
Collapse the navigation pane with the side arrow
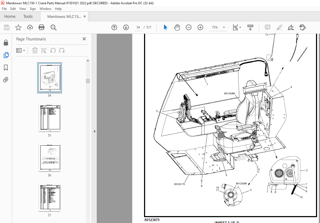click(94, 131)
